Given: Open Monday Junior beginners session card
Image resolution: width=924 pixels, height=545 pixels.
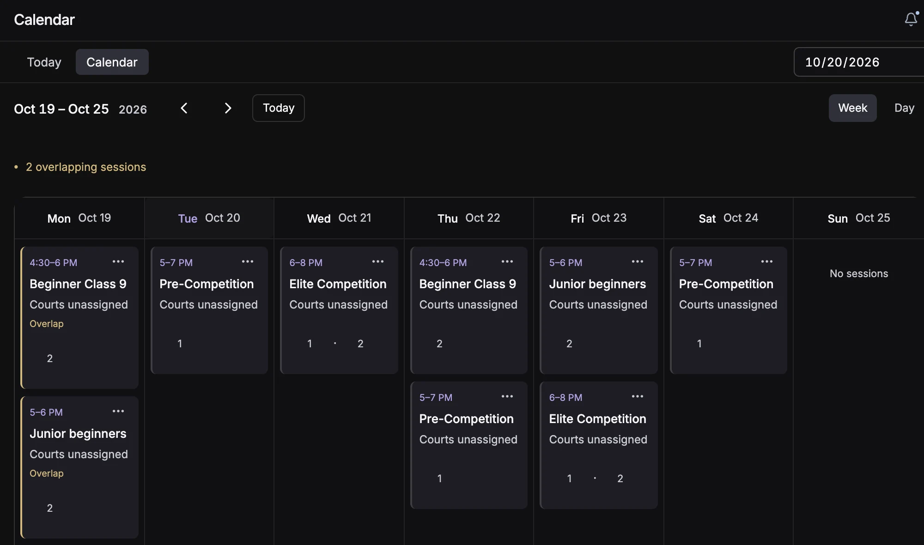Looking at the screenshot, I should (x=79, y=467).
